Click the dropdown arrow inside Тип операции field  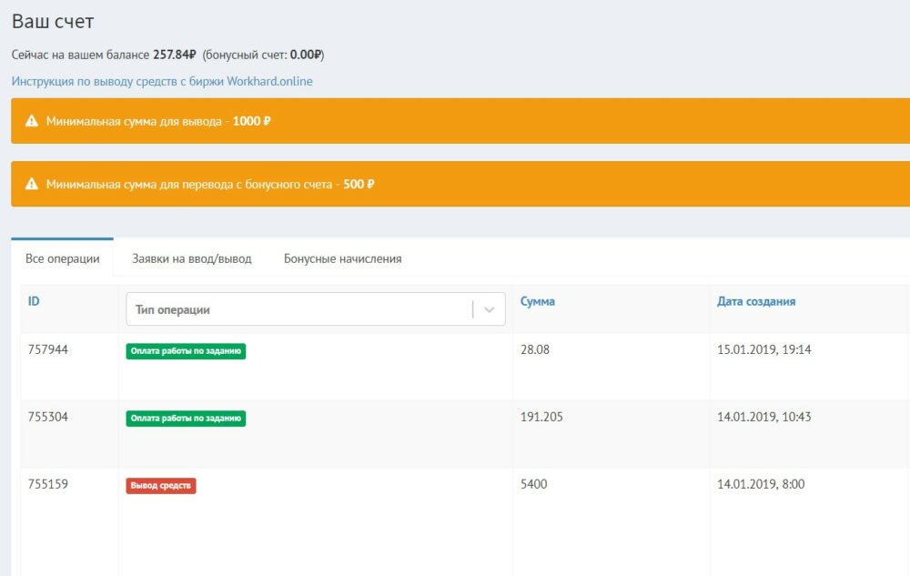click(x=490, y=308)
